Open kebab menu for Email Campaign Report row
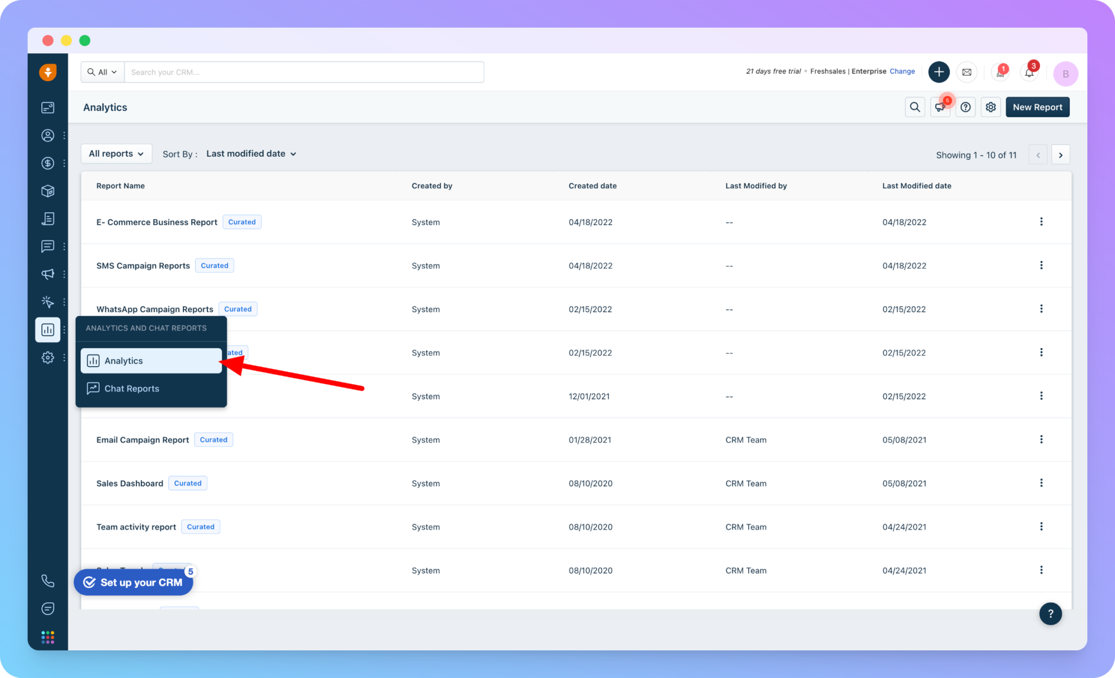This screenshot has width=1115, height=678. point(1042,440)
